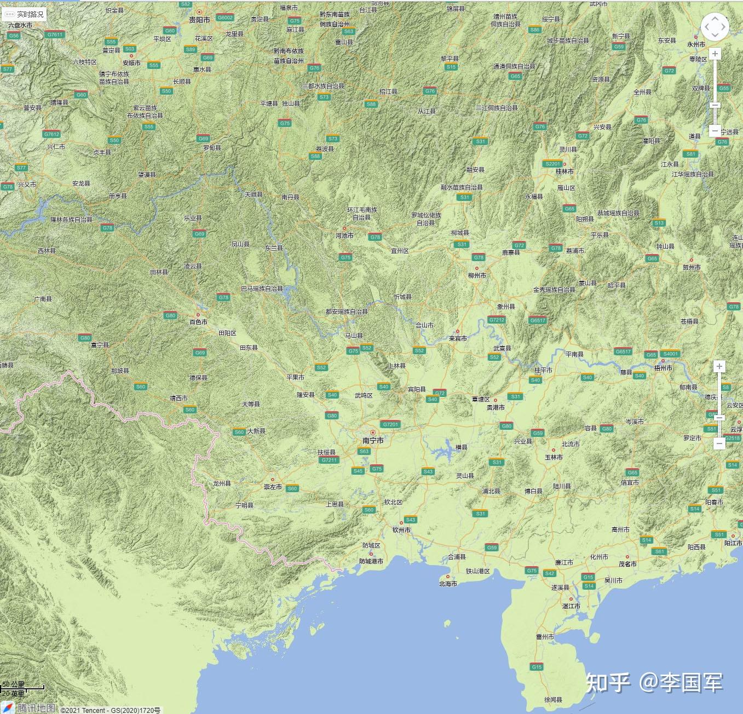The height and width of the screenshot is (714, 743).
Task: Click the 50公里 map scale indicator
Action: pyautogui.click(x=22, y=688)
